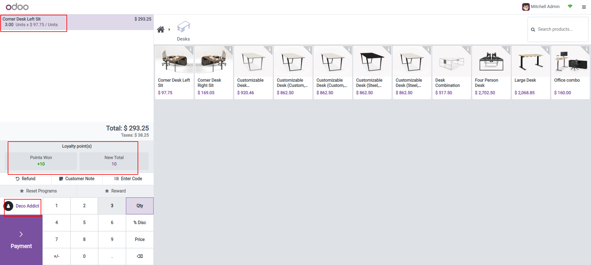This screenshot has height=265, width=591.
Task: Click the Refund button
Action: click(26, 179)
